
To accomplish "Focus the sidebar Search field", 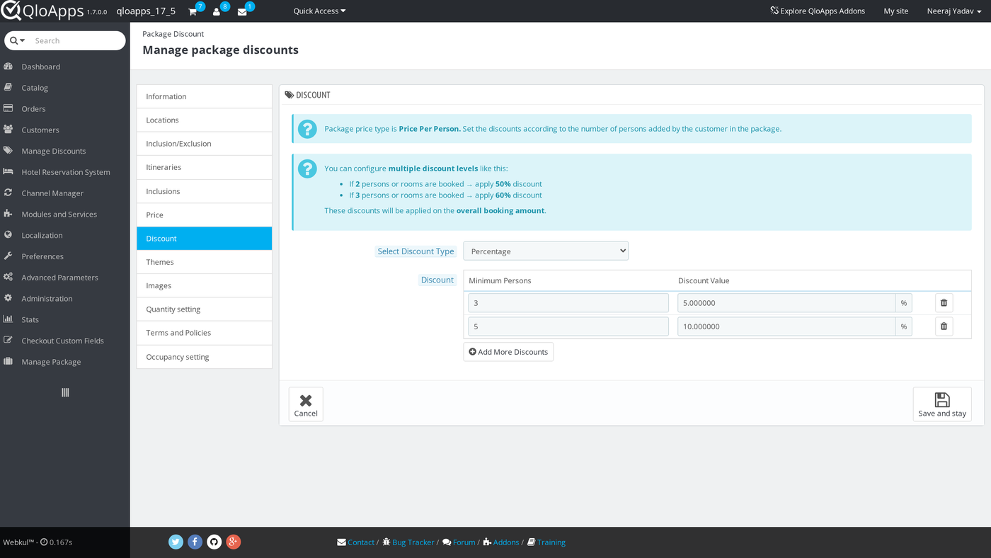I will tap(77, 40).
